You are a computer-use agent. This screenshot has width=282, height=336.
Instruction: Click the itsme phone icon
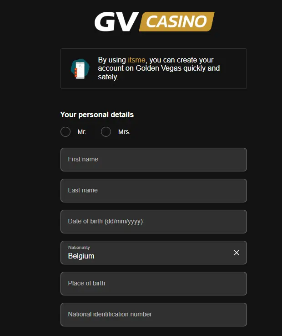(80, 68)
